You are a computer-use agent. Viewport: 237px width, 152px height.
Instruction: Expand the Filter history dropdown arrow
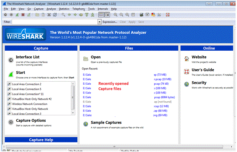coord(99,22)
